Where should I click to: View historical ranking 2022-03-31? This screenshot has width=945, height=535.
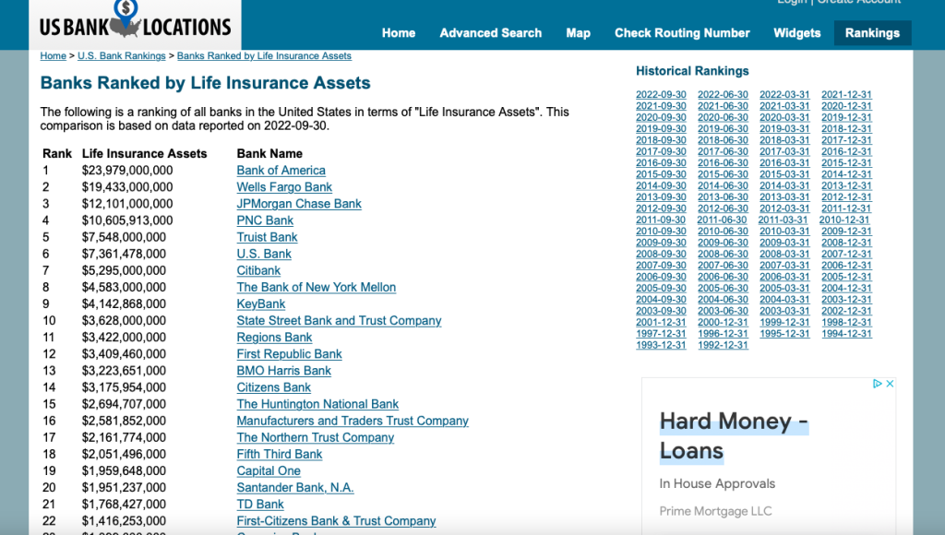tap(784, 95)
